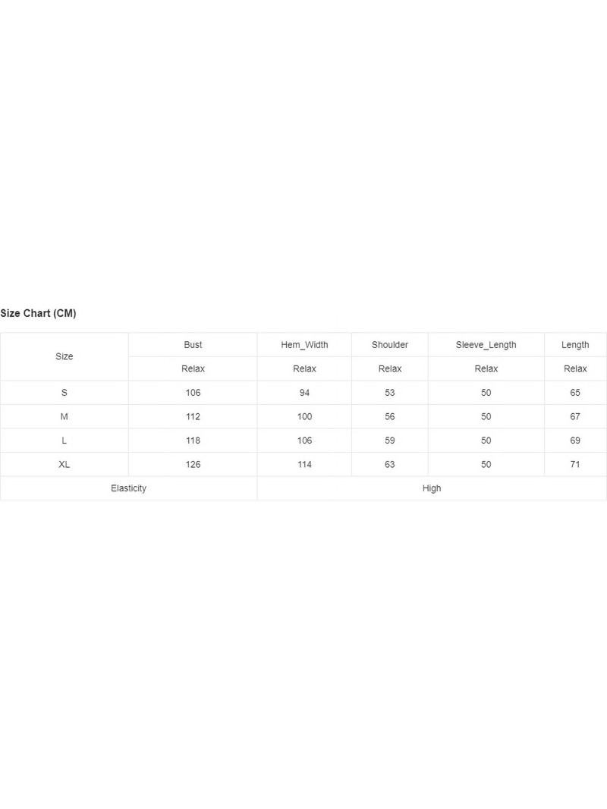Click the shoulder value 56
This screenshot has width=607, height=809.
click(x=390, y=416)
